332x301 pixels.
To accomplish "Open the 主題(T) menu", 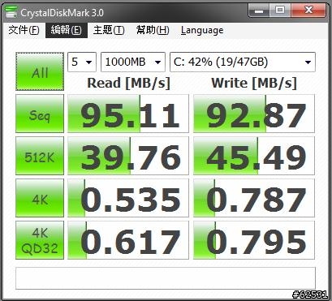I will [x=109, y=30].
